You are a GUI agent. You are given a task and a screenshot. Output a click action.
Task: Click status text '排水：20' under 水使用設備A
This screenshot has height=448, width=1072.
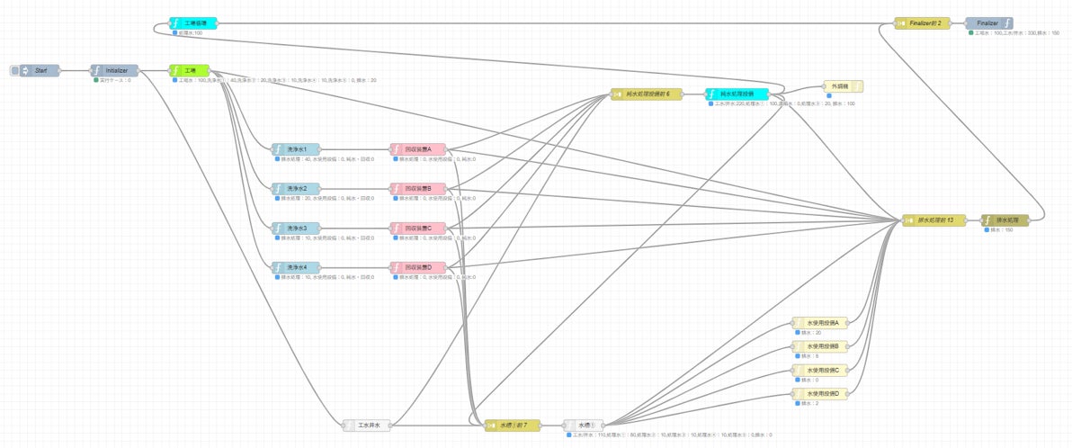pyautogui.click(x=811, y=333)
